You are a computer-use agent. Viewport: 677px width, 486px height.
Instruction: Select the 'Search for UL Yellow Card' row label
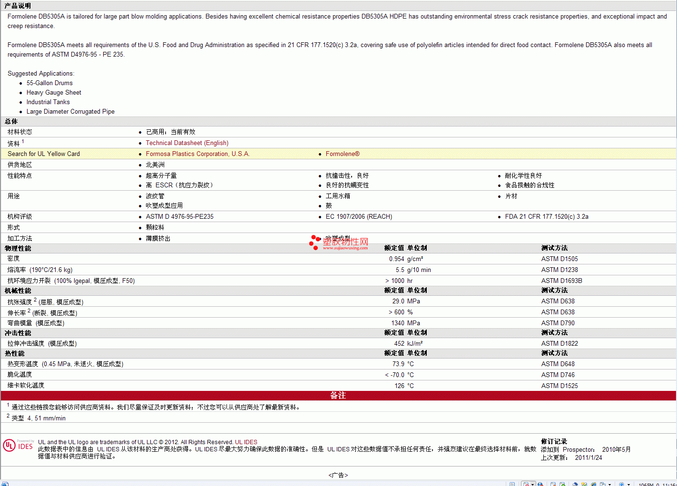tap(44, 154)
